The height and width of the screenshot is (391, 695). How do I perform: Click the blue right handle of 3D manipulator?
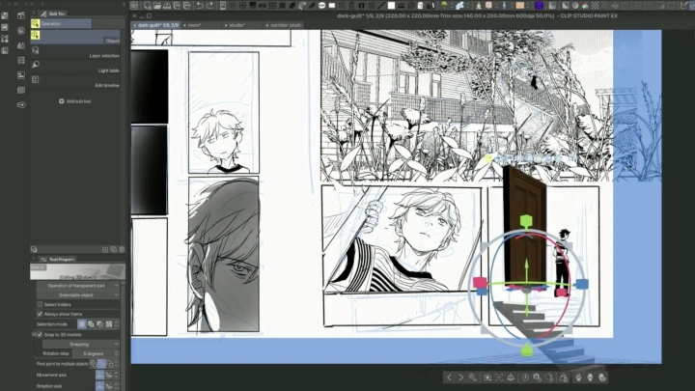(x=582, y=284)
